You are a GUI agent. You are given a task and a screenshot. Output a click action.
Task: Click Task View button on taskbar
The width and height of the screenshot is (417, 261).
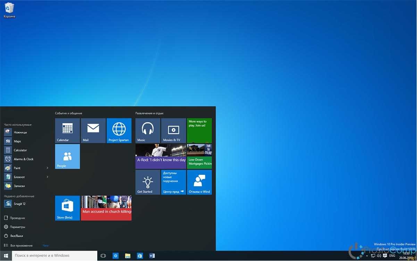point(103,256)
